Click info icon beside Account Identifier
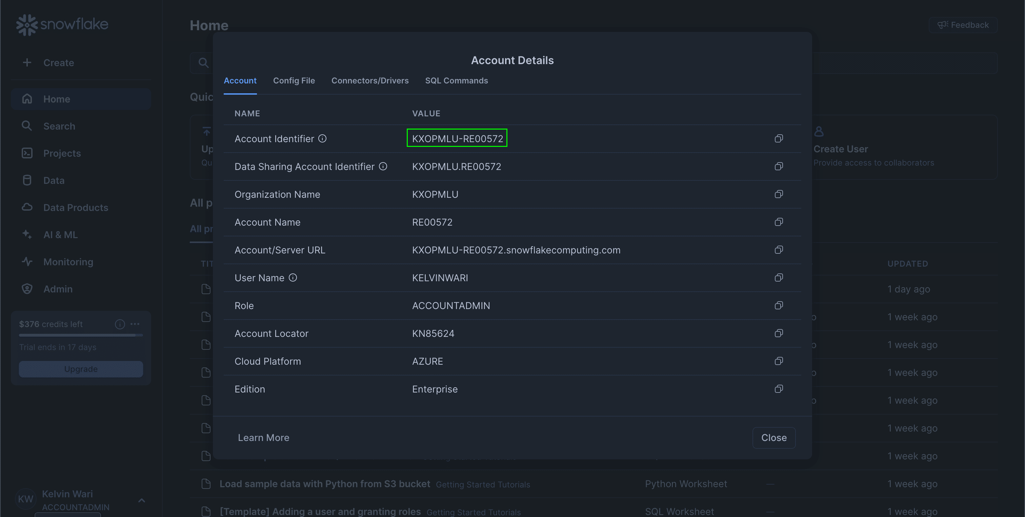 (322, 138)
